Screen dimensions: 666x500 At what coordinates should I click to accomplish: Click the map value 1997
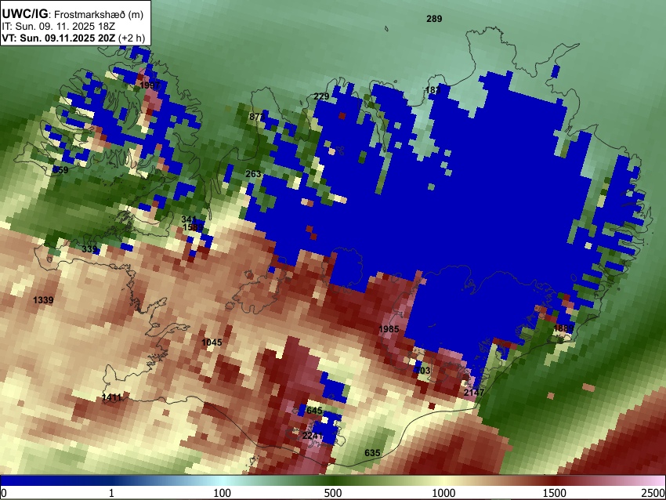(150, 85)
